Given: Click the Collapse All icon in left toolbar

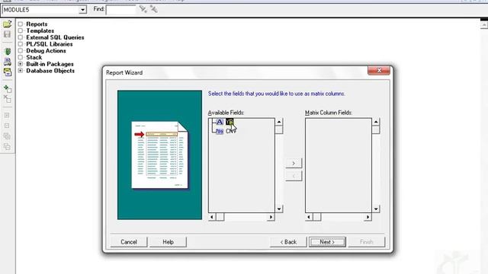Looking at the screenshot, I should pos(7,146).
